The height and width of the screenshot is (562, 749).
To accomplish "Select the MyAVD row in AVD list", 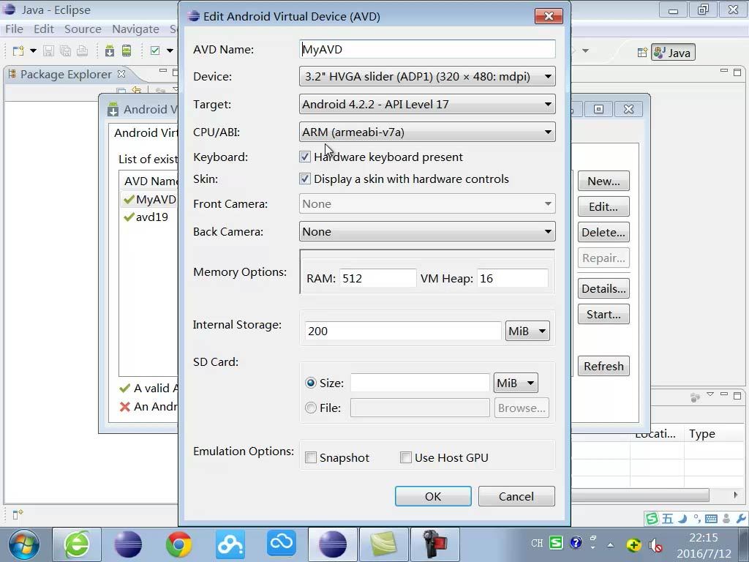I will (149, 199).
